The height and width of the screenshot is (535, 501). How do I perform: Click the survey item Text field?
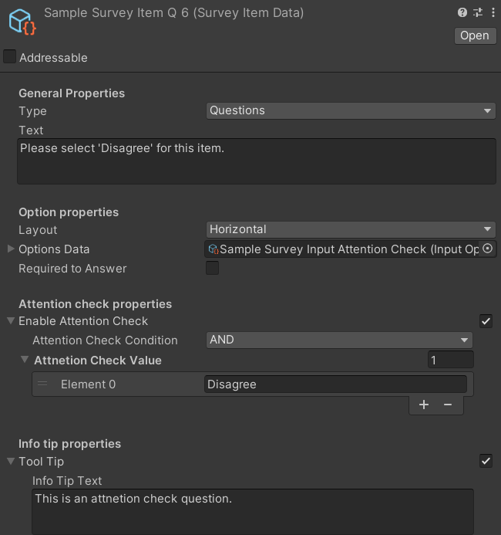pos(257,161)
